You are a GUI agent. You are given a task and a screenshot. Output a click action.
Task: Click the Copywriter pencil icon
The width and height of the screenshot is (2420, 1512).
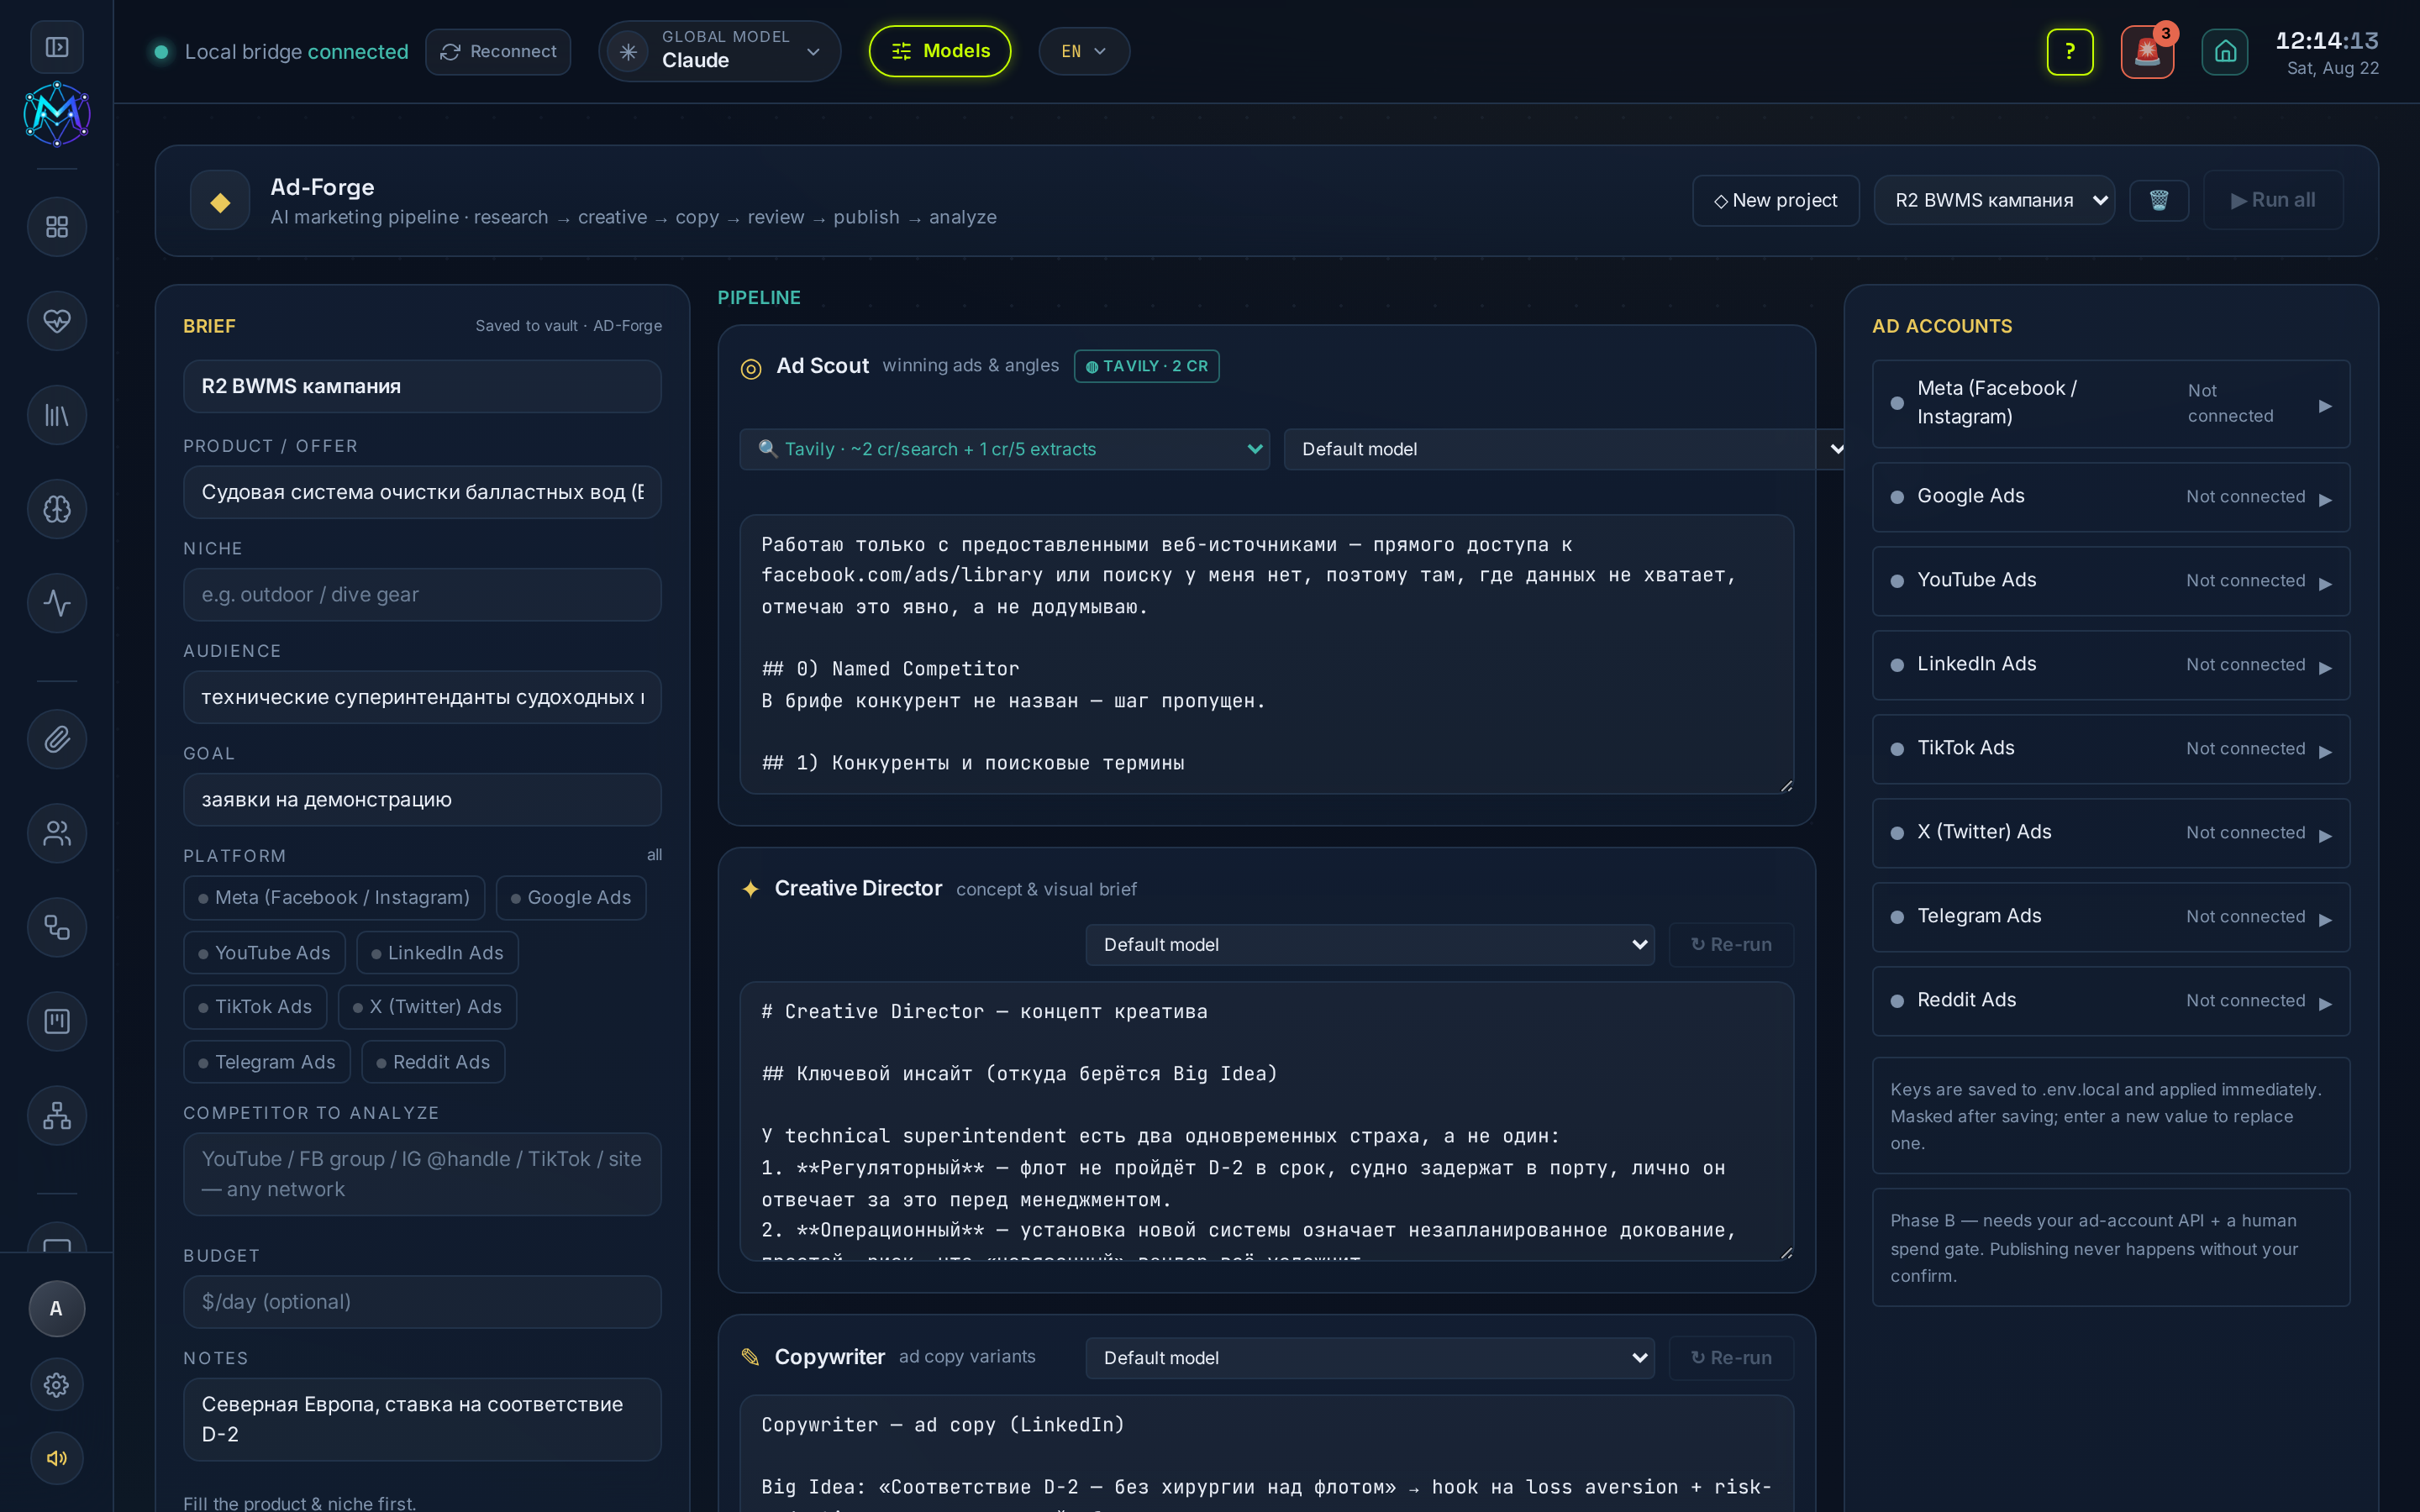click(x=750, y=1357)
